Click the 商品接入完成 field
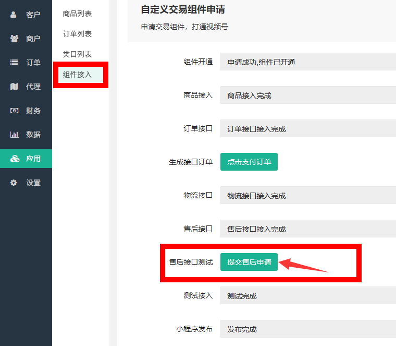Image resolution: width=396 pixels, height=346 pixels. [x=308, y=95]
